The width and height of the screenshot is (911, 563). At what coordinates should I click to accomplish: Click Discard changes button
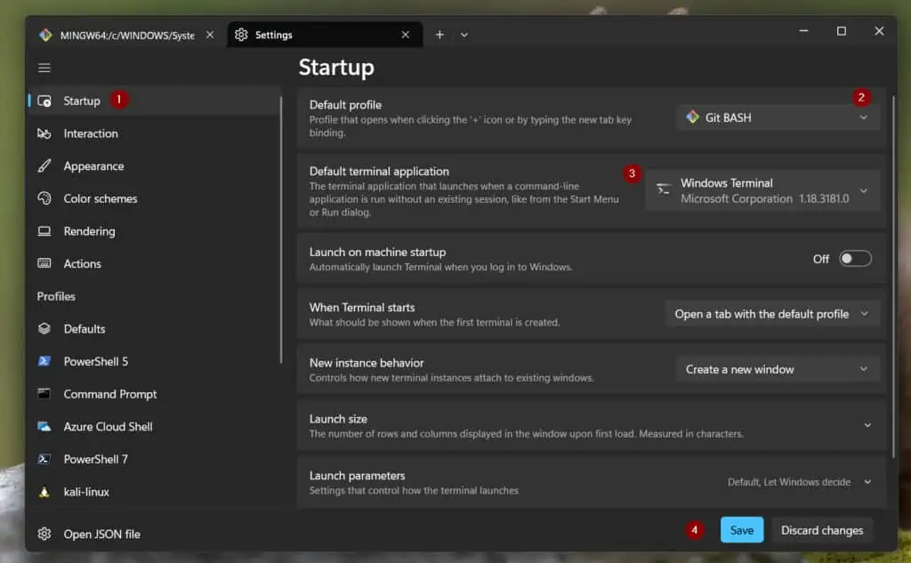point(822,530)
